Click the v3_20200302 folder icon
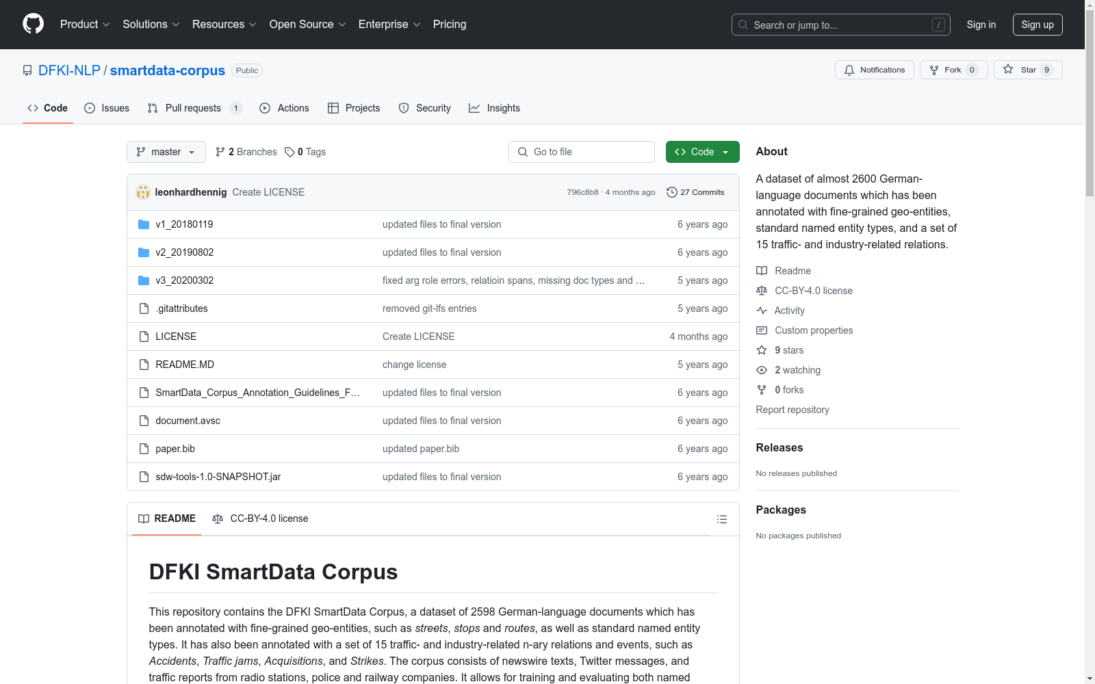The width and height of the screenshot is (1095, 684). [144, 280]
